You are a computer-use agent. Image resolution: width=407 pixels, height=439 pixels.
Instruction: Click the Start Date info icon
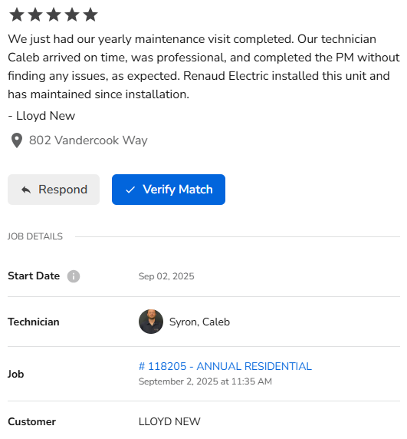(74, 276)
